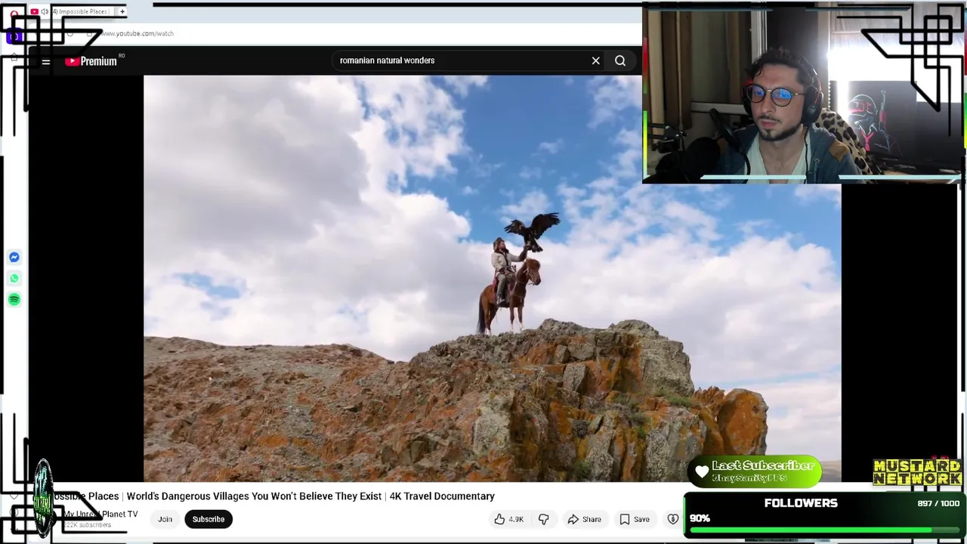Go to YouTube Premium home logo
Screen dimensions: 967x544
91,61
